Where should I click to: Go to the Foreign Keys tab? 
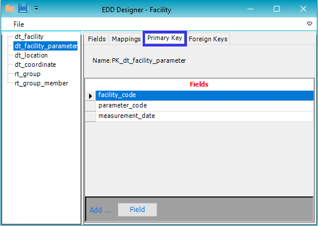(x=208, y=39)
